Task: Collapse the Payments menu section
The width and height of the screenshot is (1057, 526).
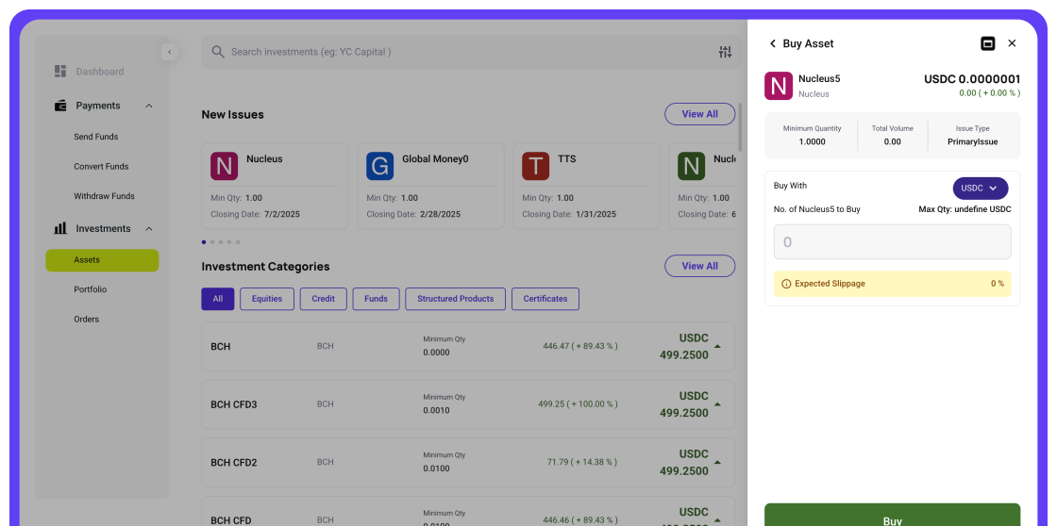Action: point(149,106)
